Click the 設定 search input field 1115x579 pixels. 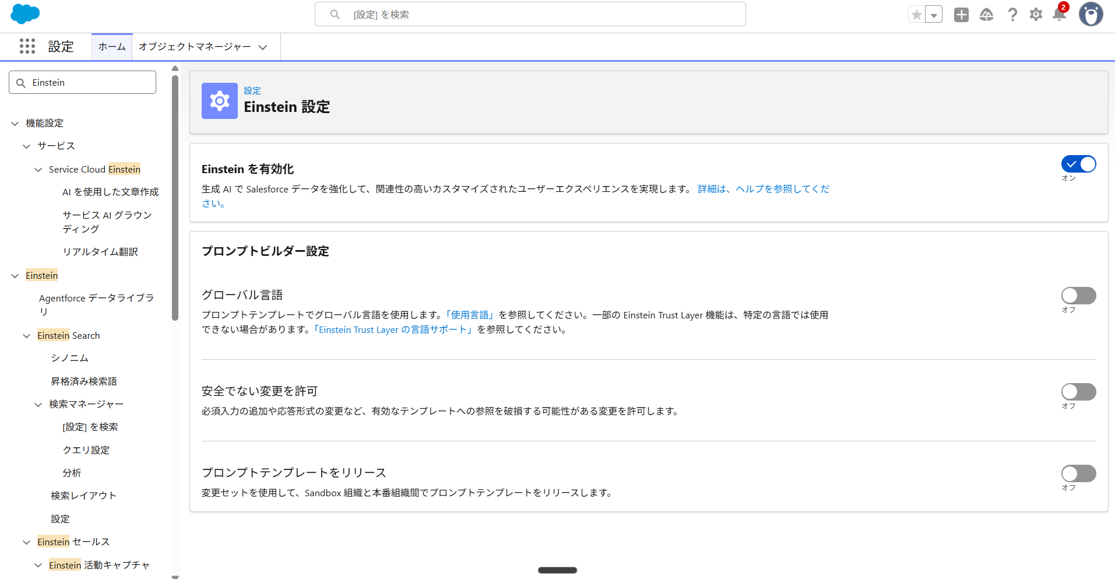click(530, 14)
